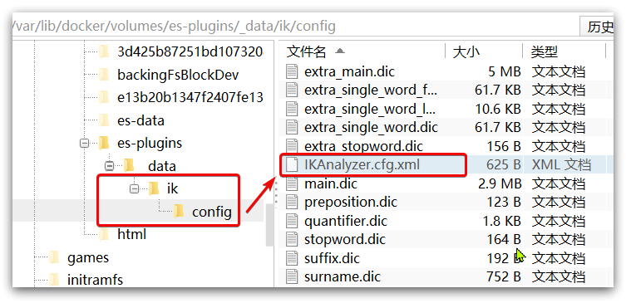Click the XML 文档 type cell
This screenshot has width=626, height=303.
(x=561, y=164)
